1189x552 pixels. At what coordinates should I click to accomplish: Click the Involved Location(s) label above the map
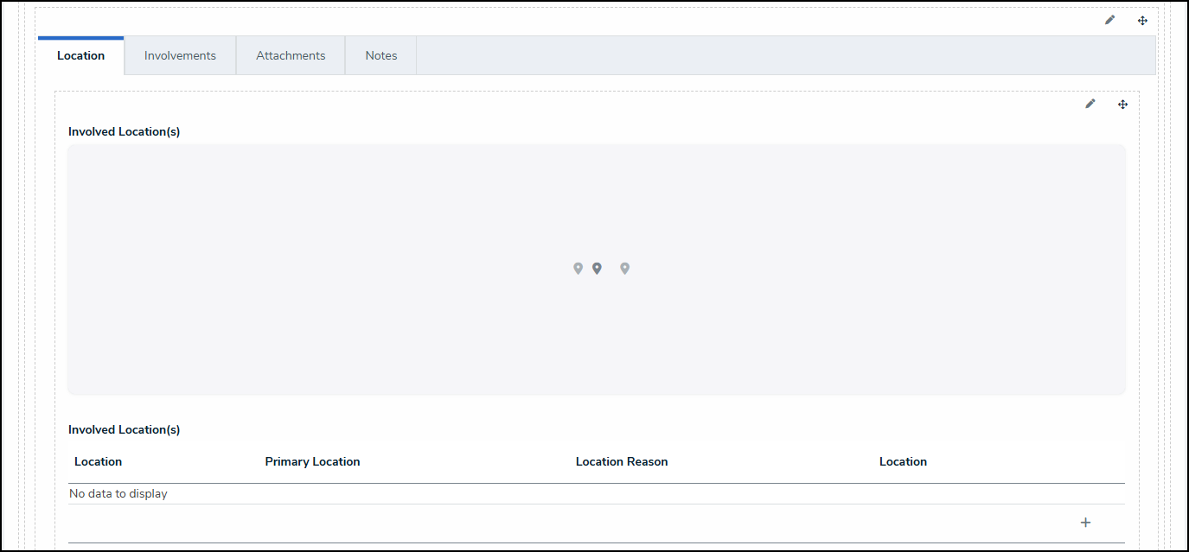125,131
